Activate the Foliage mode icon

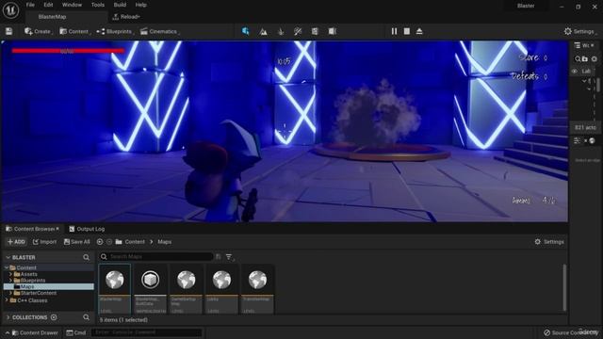click(281, 31)
